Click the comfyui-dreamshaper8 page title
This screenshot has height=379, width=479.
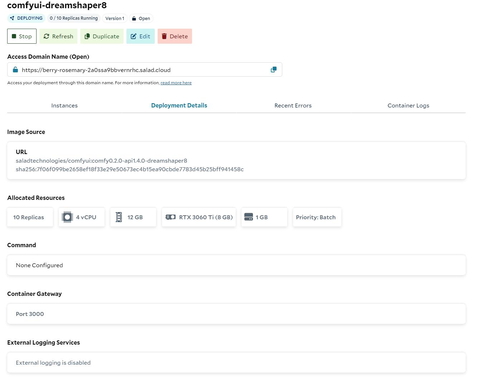coord(57,5)
